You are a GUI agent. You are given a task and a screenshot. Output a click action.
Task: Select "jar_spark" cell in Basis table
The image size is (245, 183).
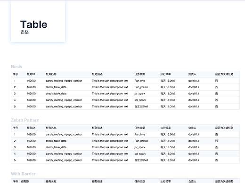click(140, 93)
